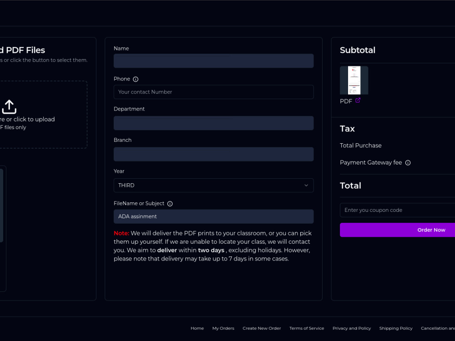455x341 pixels.
Task: Focus the Your contact Number field
Action: pos(213,92)
